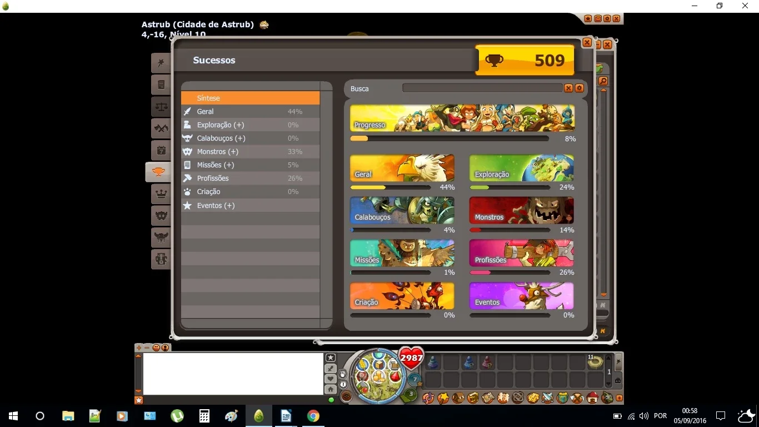This screenshot has width=759, height=427.
Task: Open File Explorer from the Windows taskbar
Action: [68, 416]
